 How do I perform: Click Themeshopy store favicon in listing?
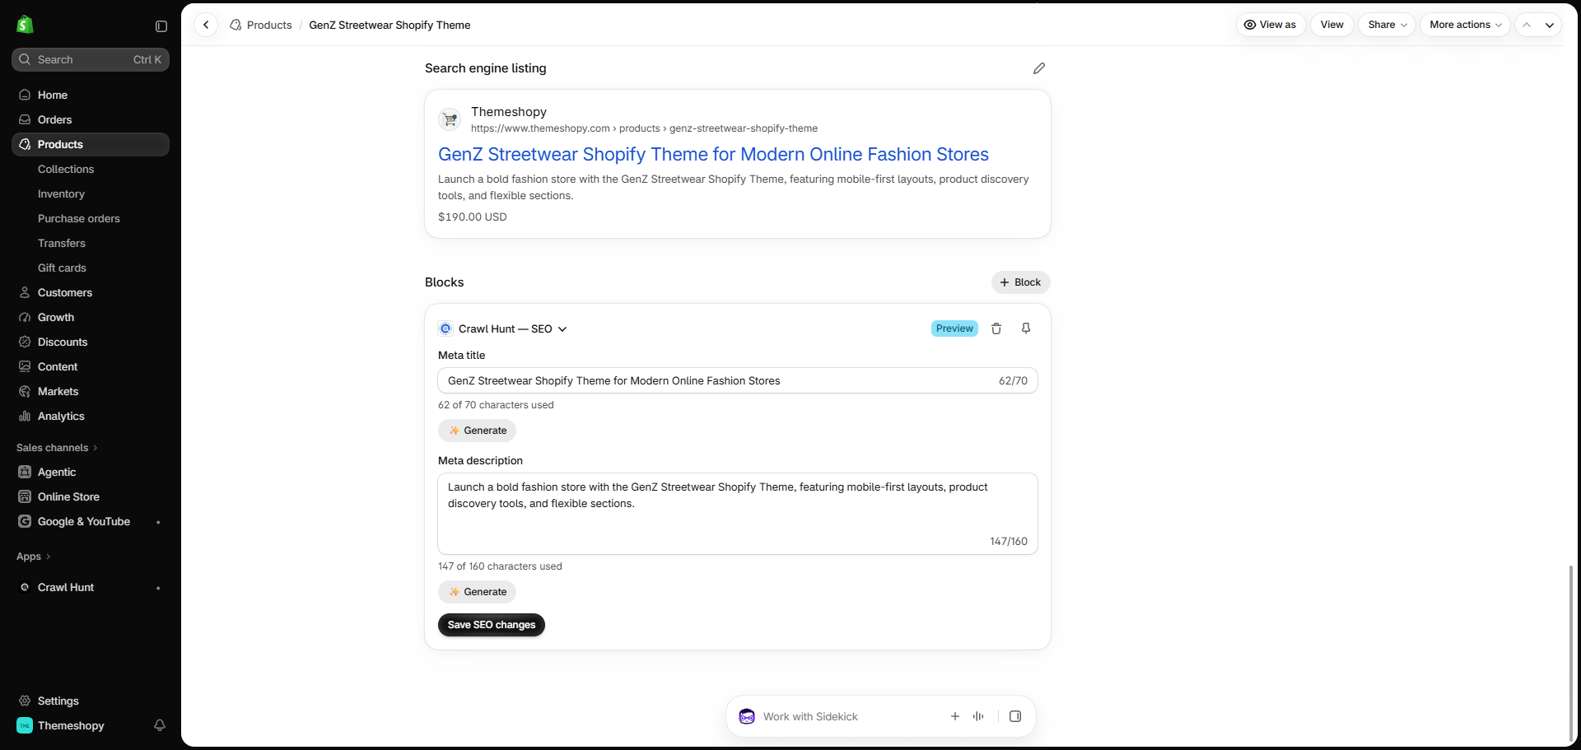[x=450, y=119]
